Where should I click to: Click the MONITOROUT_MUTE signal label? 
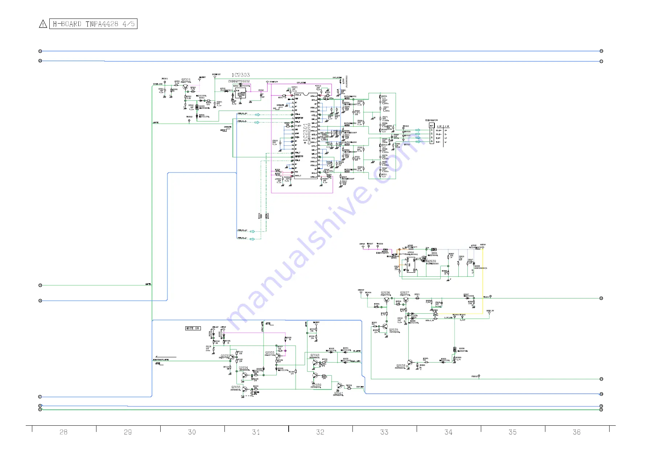pyautogui.click(x=161, y=360)
